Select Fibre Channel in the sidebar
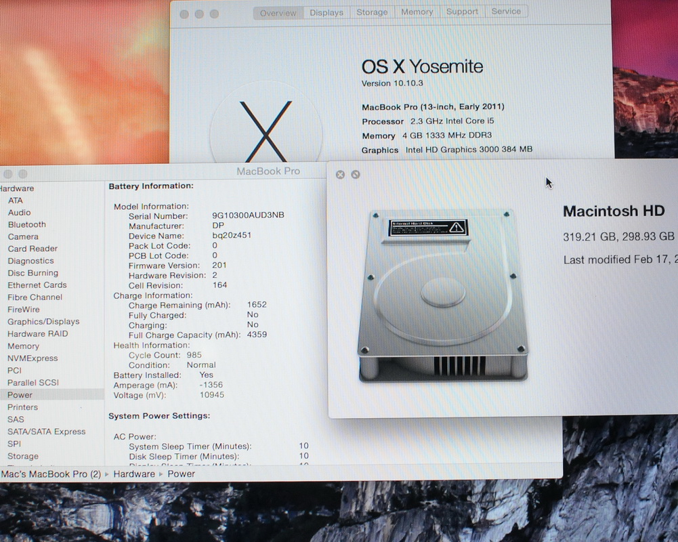This screenshot has width=678, height=542. (35, 297)
